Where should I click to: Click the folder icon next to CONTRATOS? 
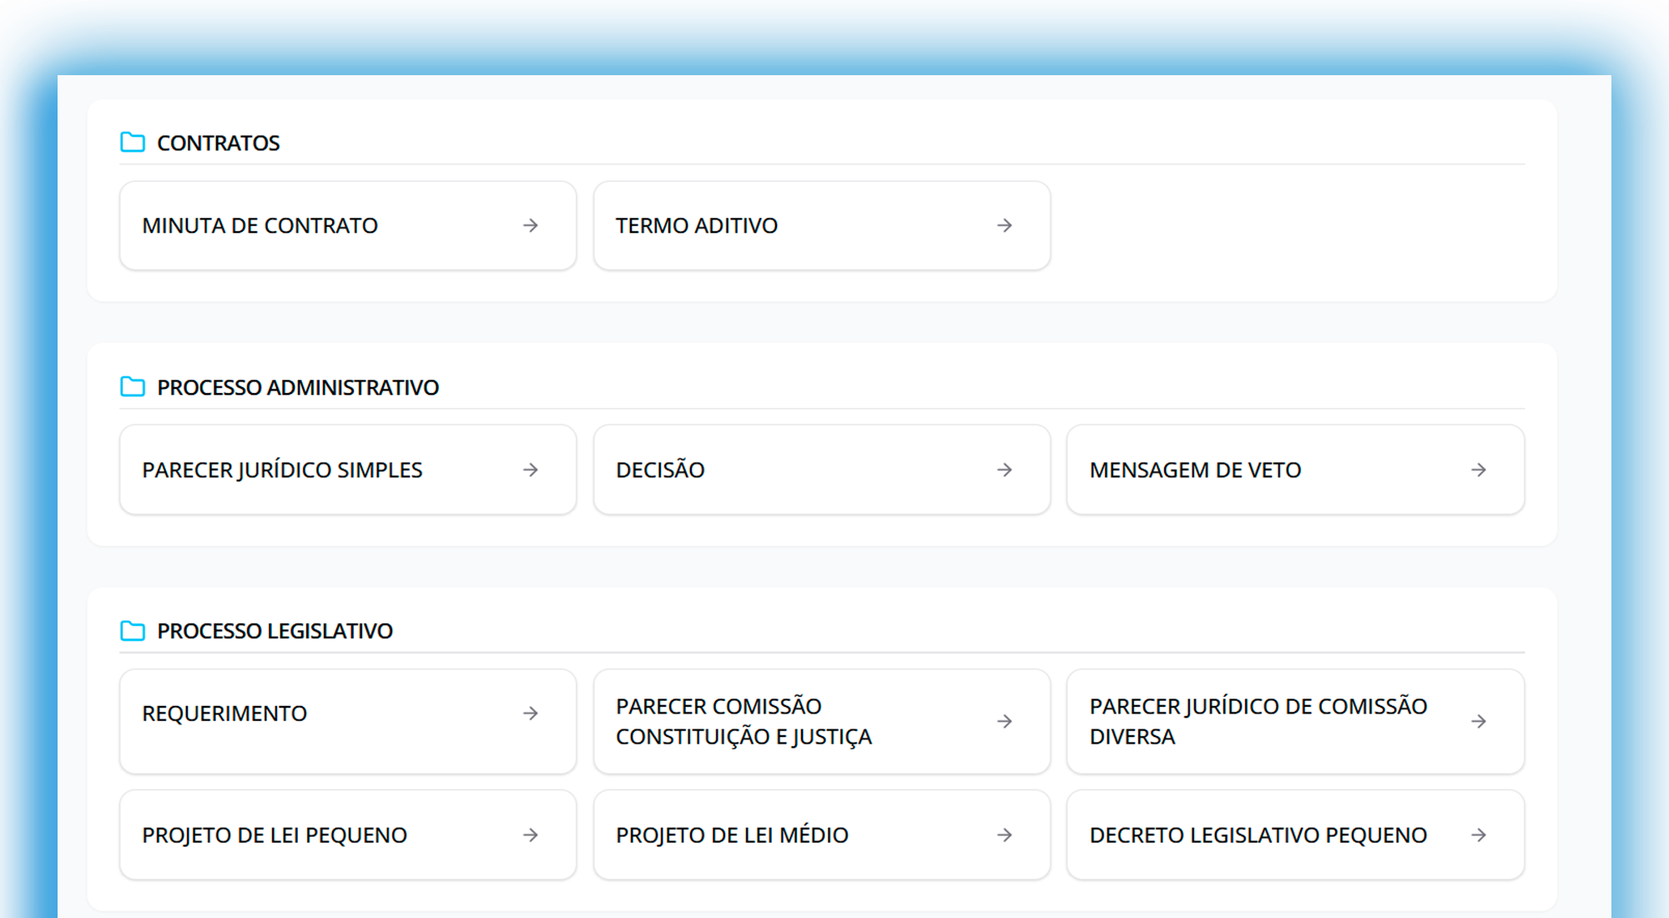tap(132, 142)
